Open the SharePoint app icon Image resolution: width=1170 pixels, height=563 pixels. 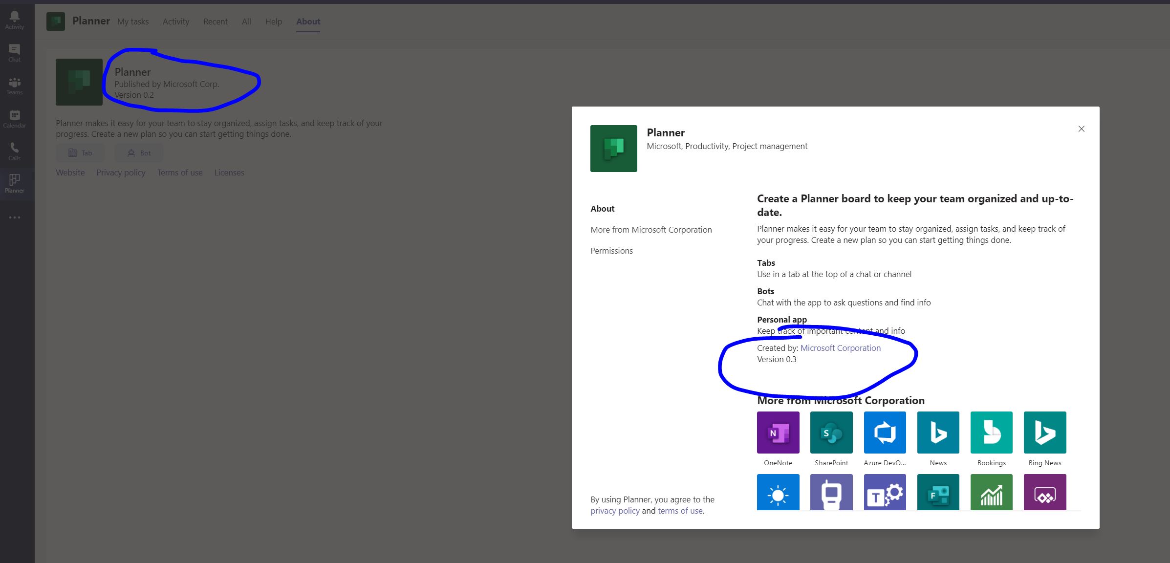pyautogui.click(x=831, y=433)
